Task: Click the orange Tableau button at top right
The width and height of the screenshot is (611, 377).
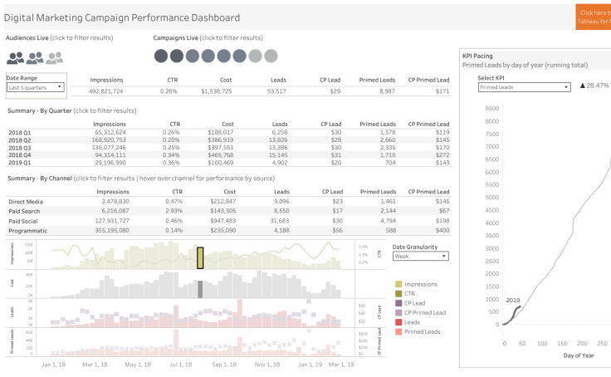Action: [x=593, y=17]
